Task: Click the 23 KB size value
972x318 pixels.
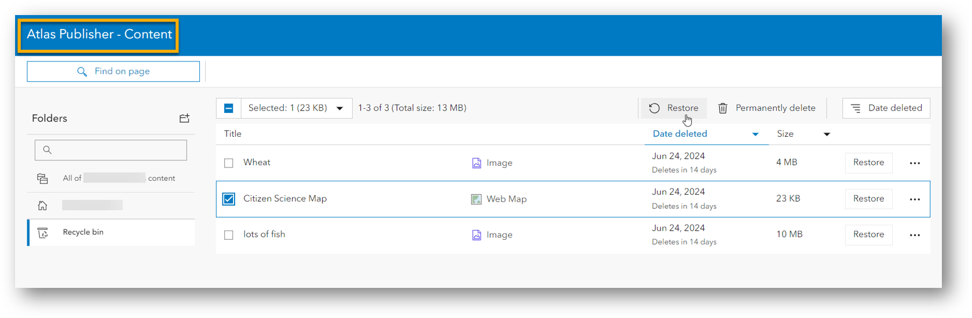Action: [788, 199]
